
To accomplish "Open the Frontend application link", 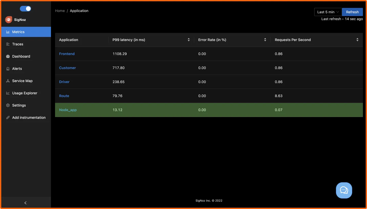I will click(67, 54).
